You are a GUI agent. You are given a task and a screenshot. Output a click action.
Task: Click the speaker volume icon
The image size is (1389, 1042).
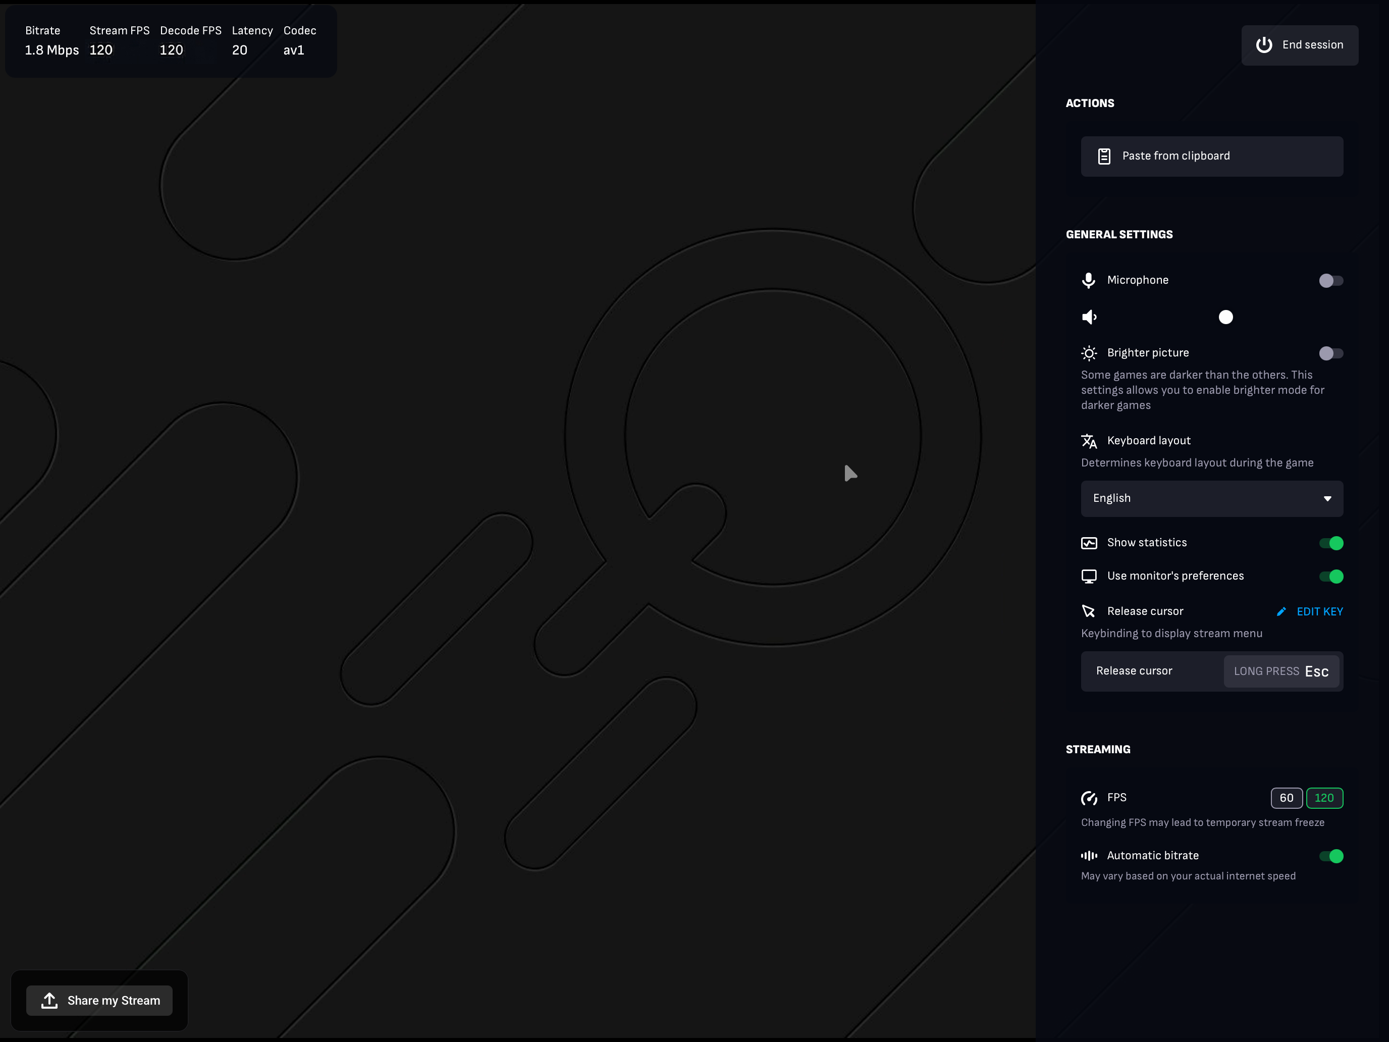pyautogui.click(x=1090, y=317)
